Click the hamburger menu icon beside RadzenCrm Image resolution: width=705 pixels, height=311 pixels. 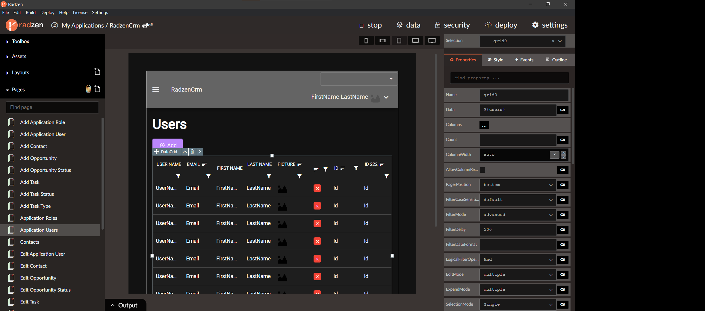click(x=156, y=89)
